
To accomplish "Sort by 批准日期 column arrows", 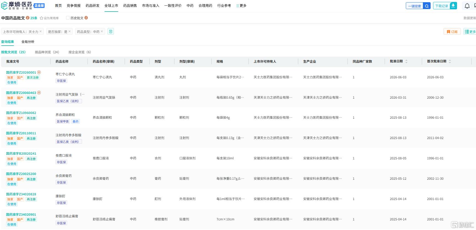I will pyautogui.click(x=406, y=62).
